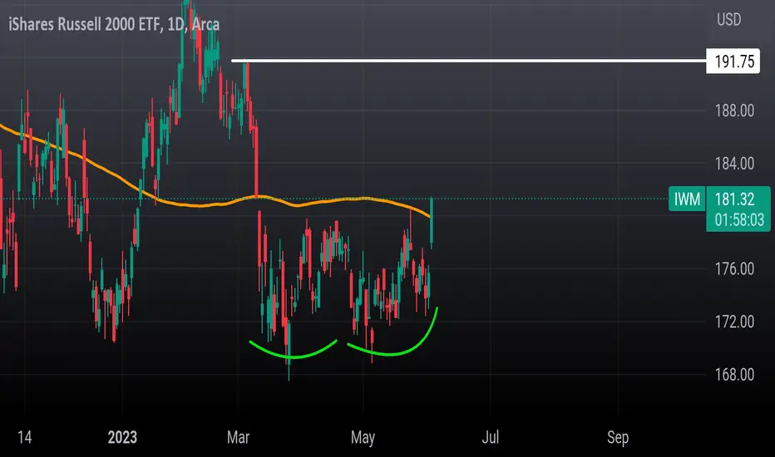Click the Jul date axis label
Image resolution: width=775 pixels, height=457 pixels.
[491, 437]
